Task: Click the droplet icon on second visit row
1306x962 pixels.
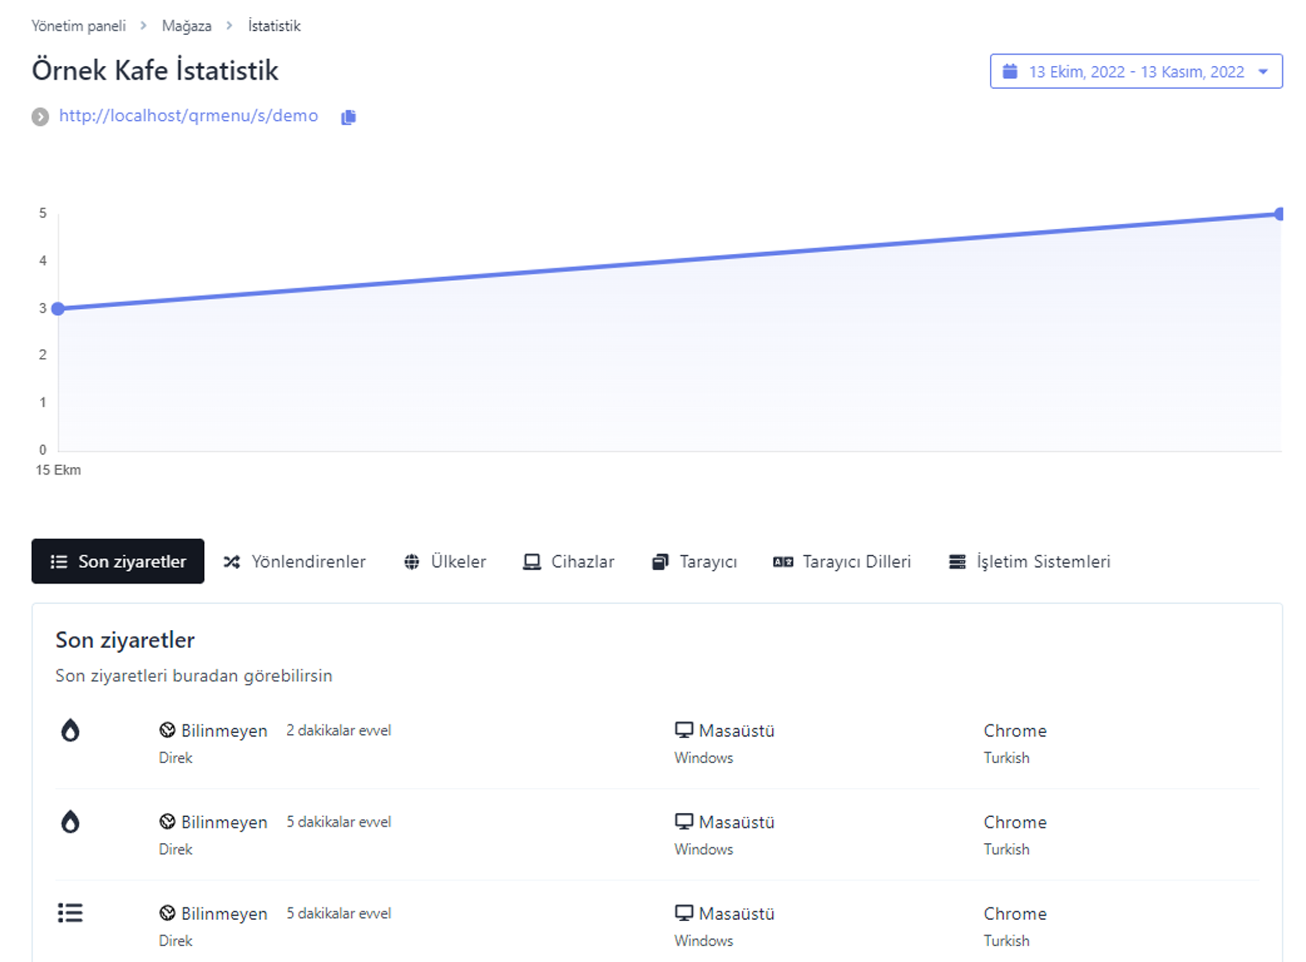Action: pyautogui.click(x=70, y=822)
